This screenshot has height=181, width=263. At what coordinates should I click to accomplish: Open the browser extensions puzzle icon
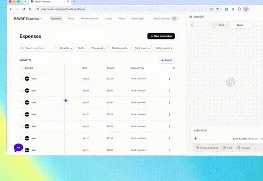click(x=240, y=9)
